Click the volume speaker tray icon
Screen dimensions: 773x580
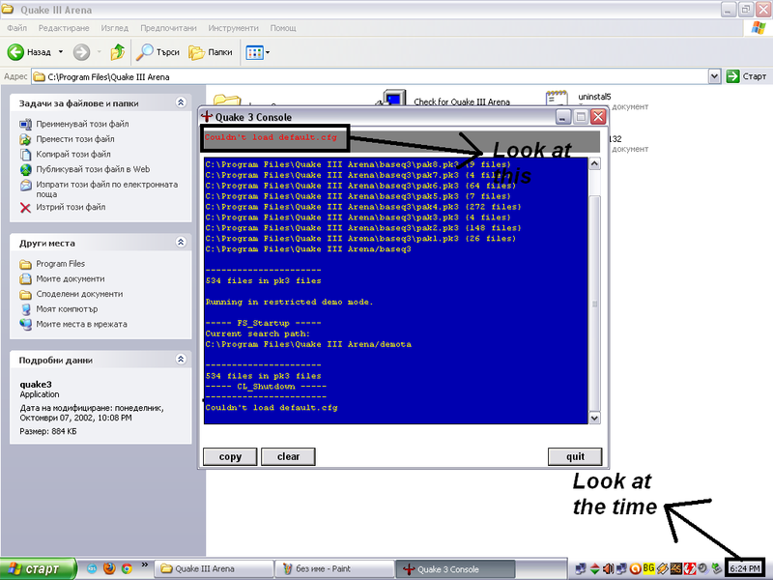click(x=609, y=569)
